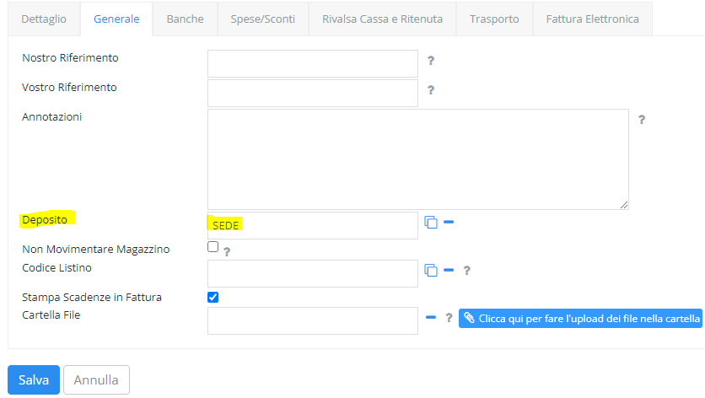
Task: Open Deposito lookup selection icon
Action: pyautogui.click(x=431, y=222)
